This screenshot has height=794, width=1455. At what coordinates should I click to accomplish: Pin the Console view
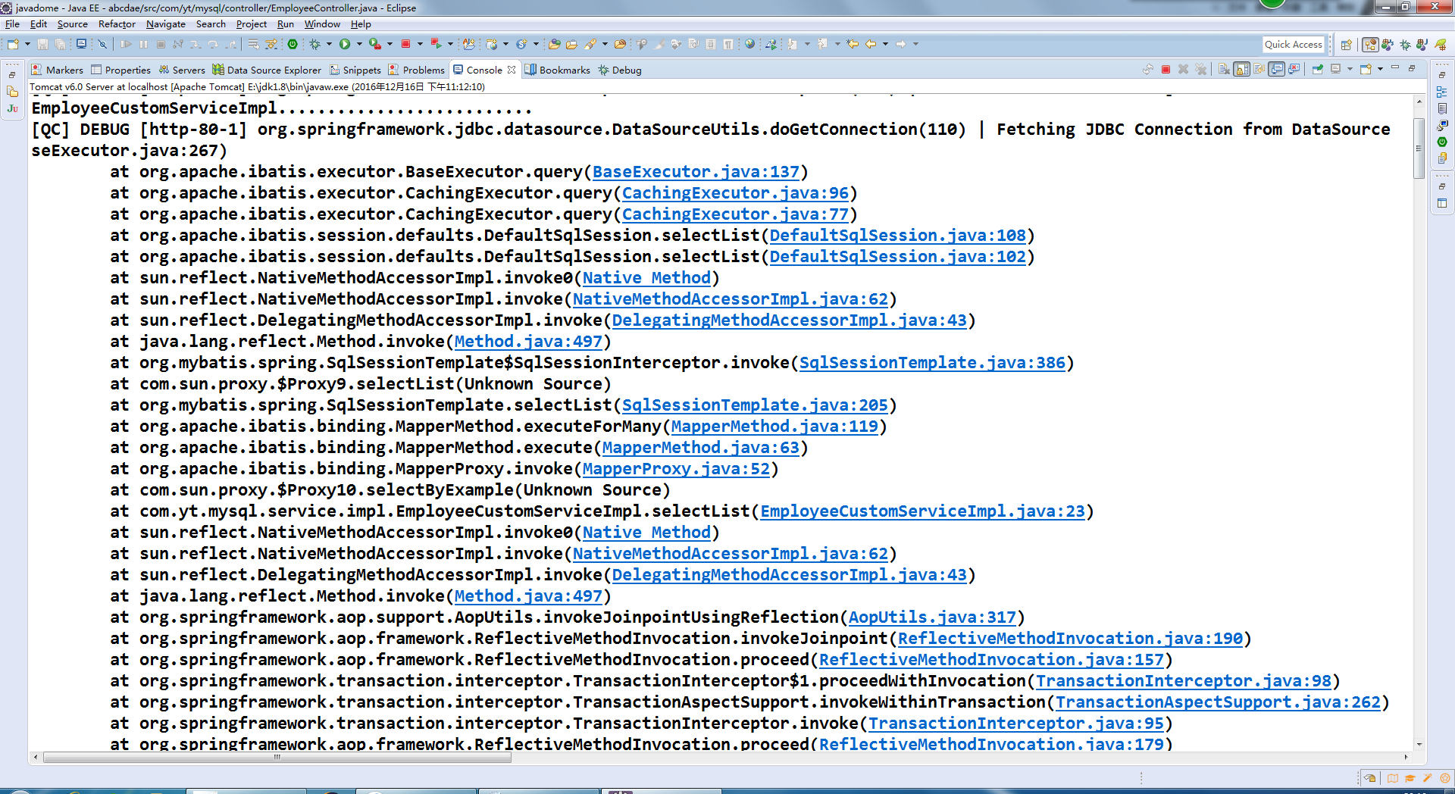(1318, 70)
